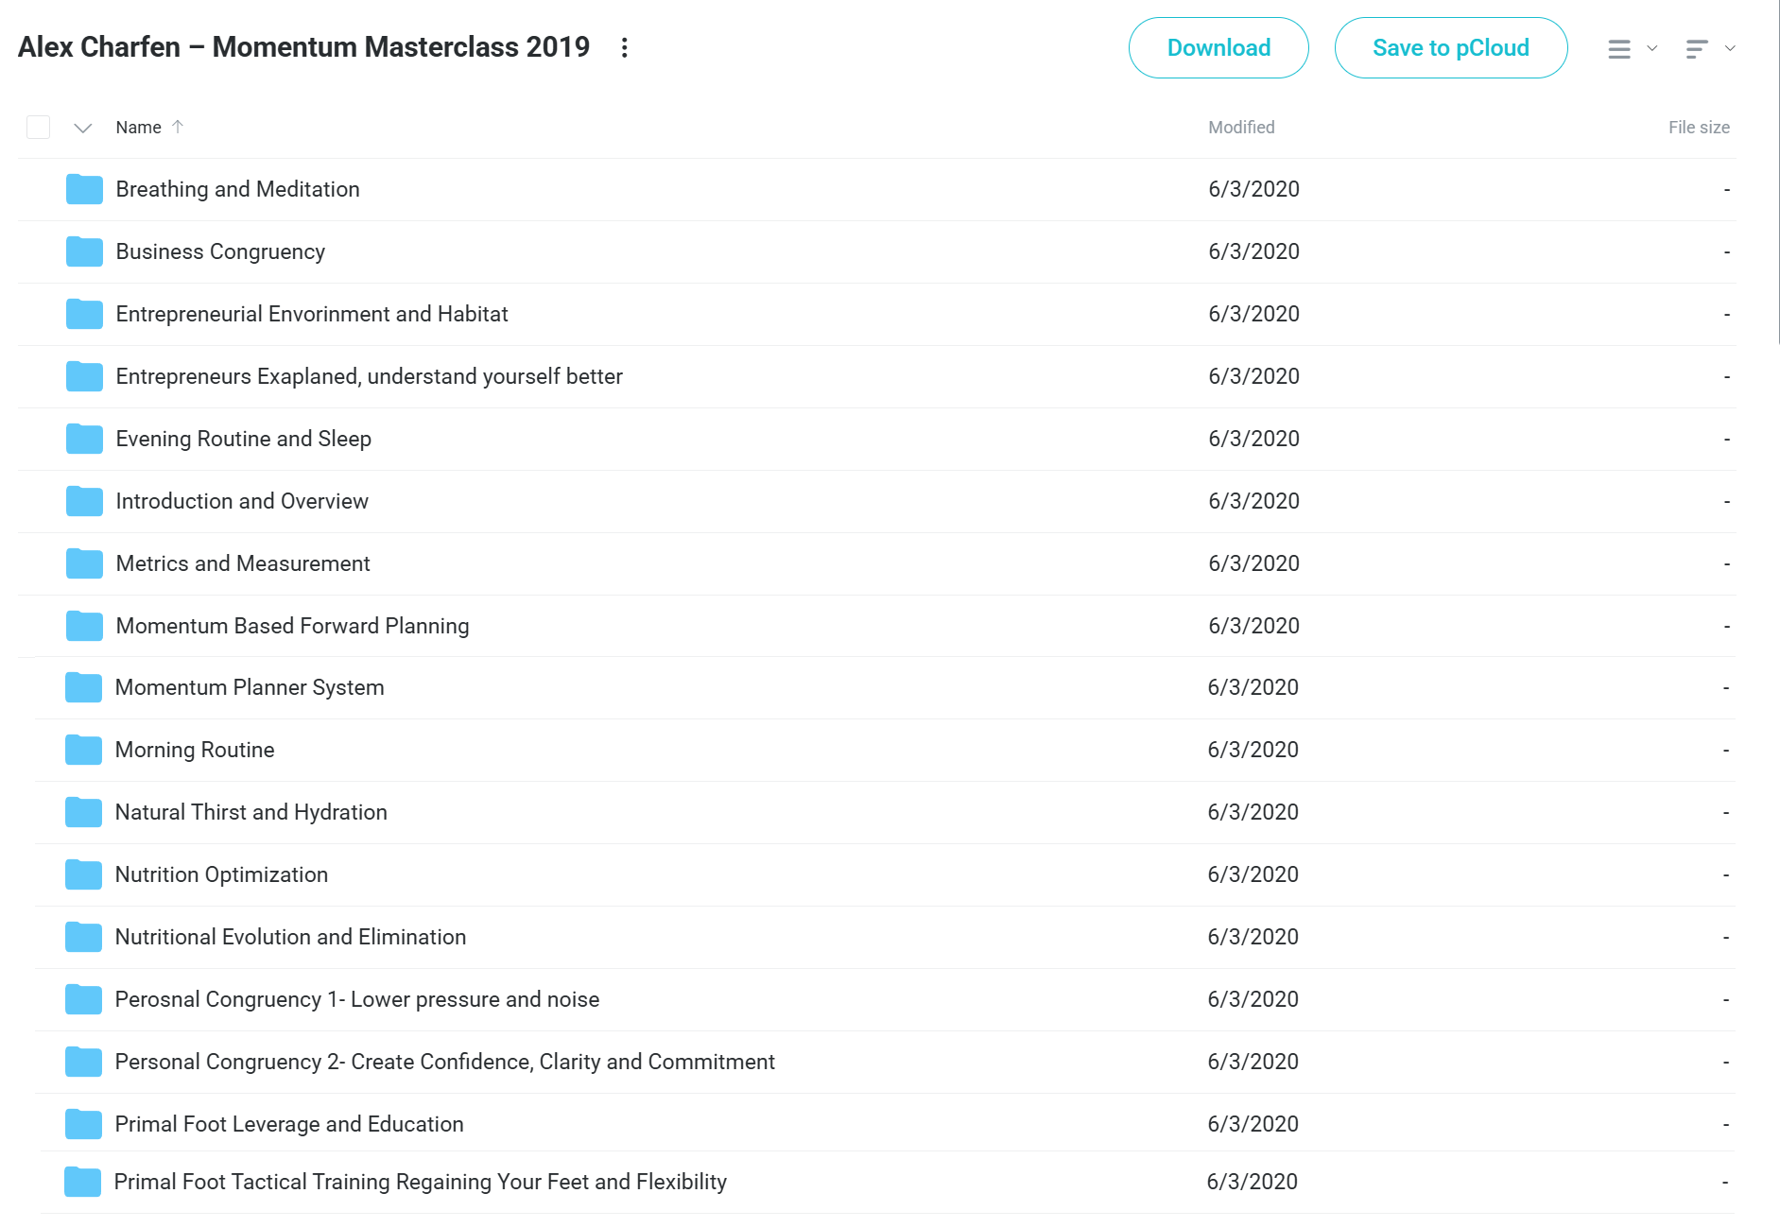Image resolution: width=1780 pixels, height=1228 pixels.
Task: Open the 'Morning Routine' folder name
Action: click(x=195, y=750)
